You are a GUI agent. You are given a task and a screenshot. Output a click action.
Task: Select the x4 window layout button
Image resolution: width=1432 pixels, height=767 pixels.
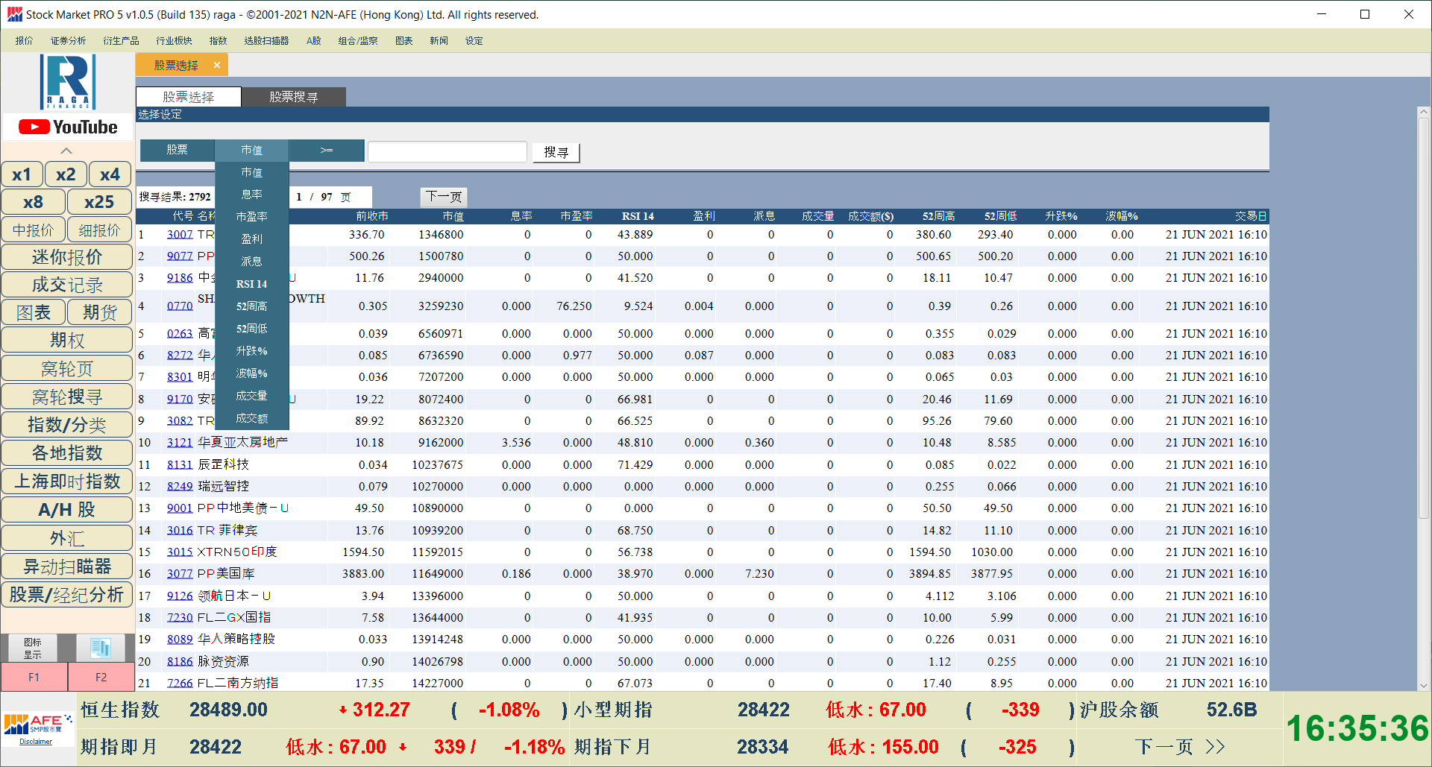coord(110,174)
